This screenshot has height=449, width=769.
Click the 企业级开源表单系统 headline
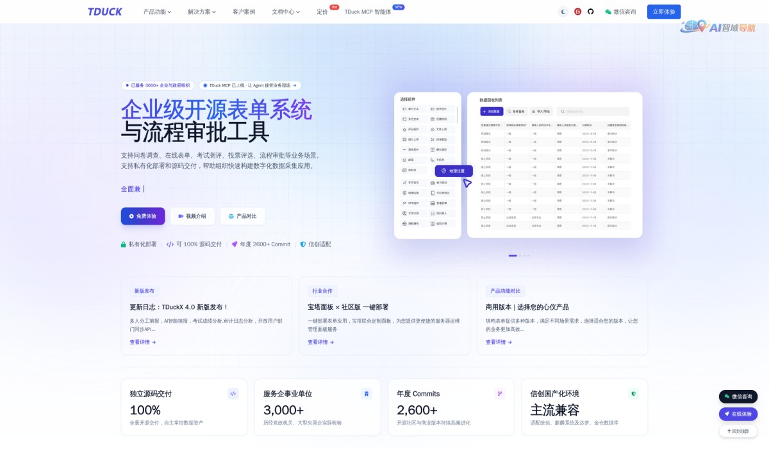[x=217, y=110]
